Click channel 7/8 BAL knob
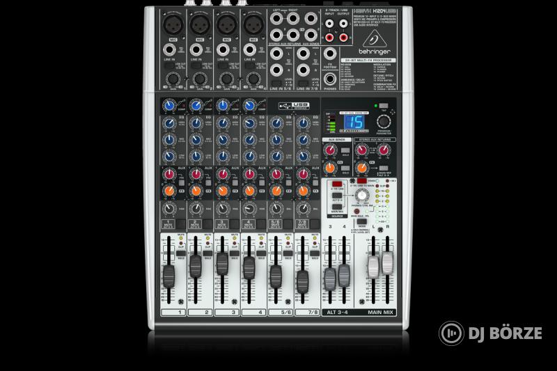Screen dimensions: 557x371 [x=303, y=209]
